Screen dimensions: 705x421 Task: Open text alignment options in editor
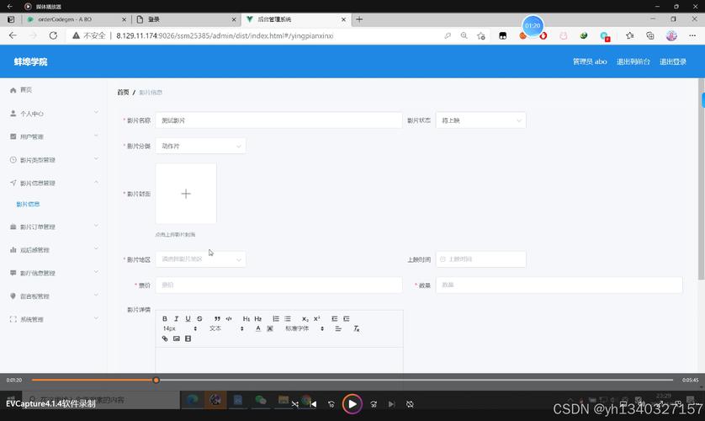click(x=338, y=328)
